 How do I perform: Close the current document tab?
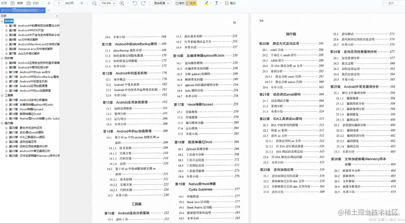43,10
